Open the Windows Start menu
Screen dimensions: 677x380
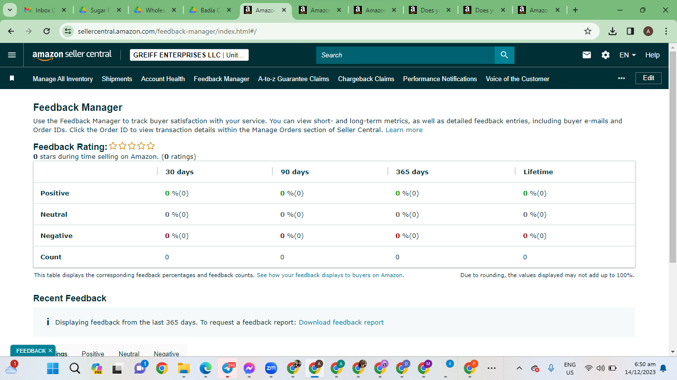(x=53, y=368)
